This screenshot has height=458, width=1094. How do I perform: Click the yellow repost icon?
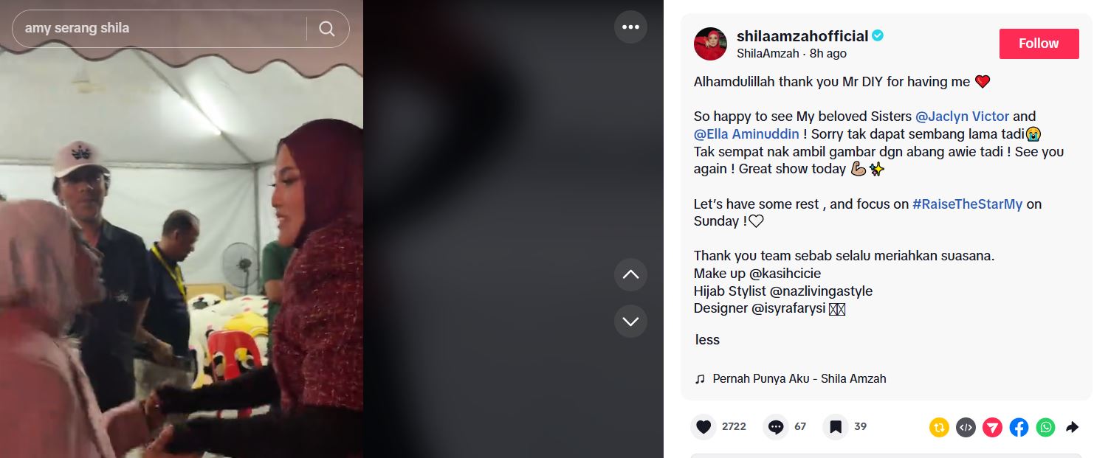pos(939,427)
